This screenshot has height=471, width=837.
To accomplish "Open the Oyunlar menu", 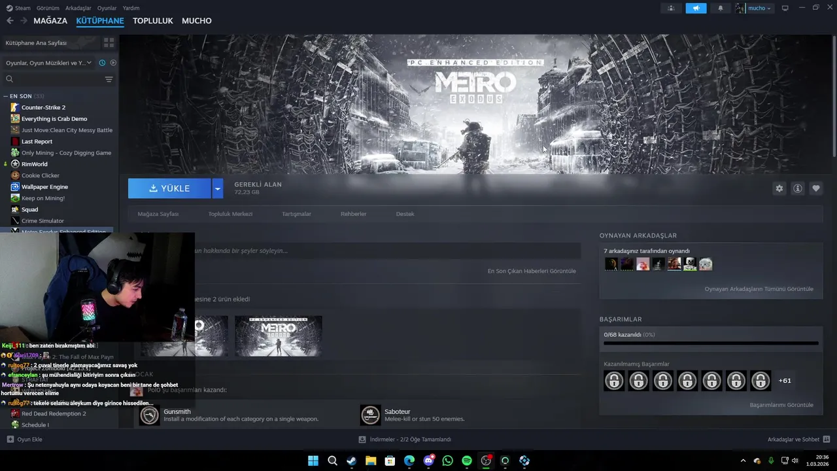I will pyautogui.click(x=107, y=8).
